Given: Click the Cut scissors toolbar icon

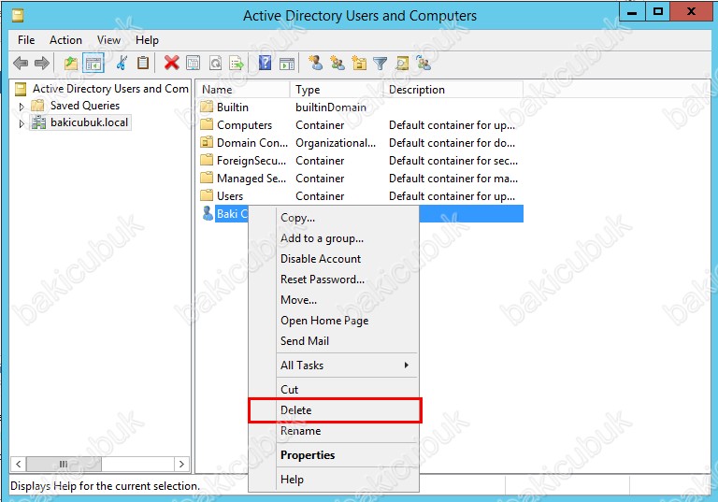Looking at the screenshot, I should (x=122, y=63).
